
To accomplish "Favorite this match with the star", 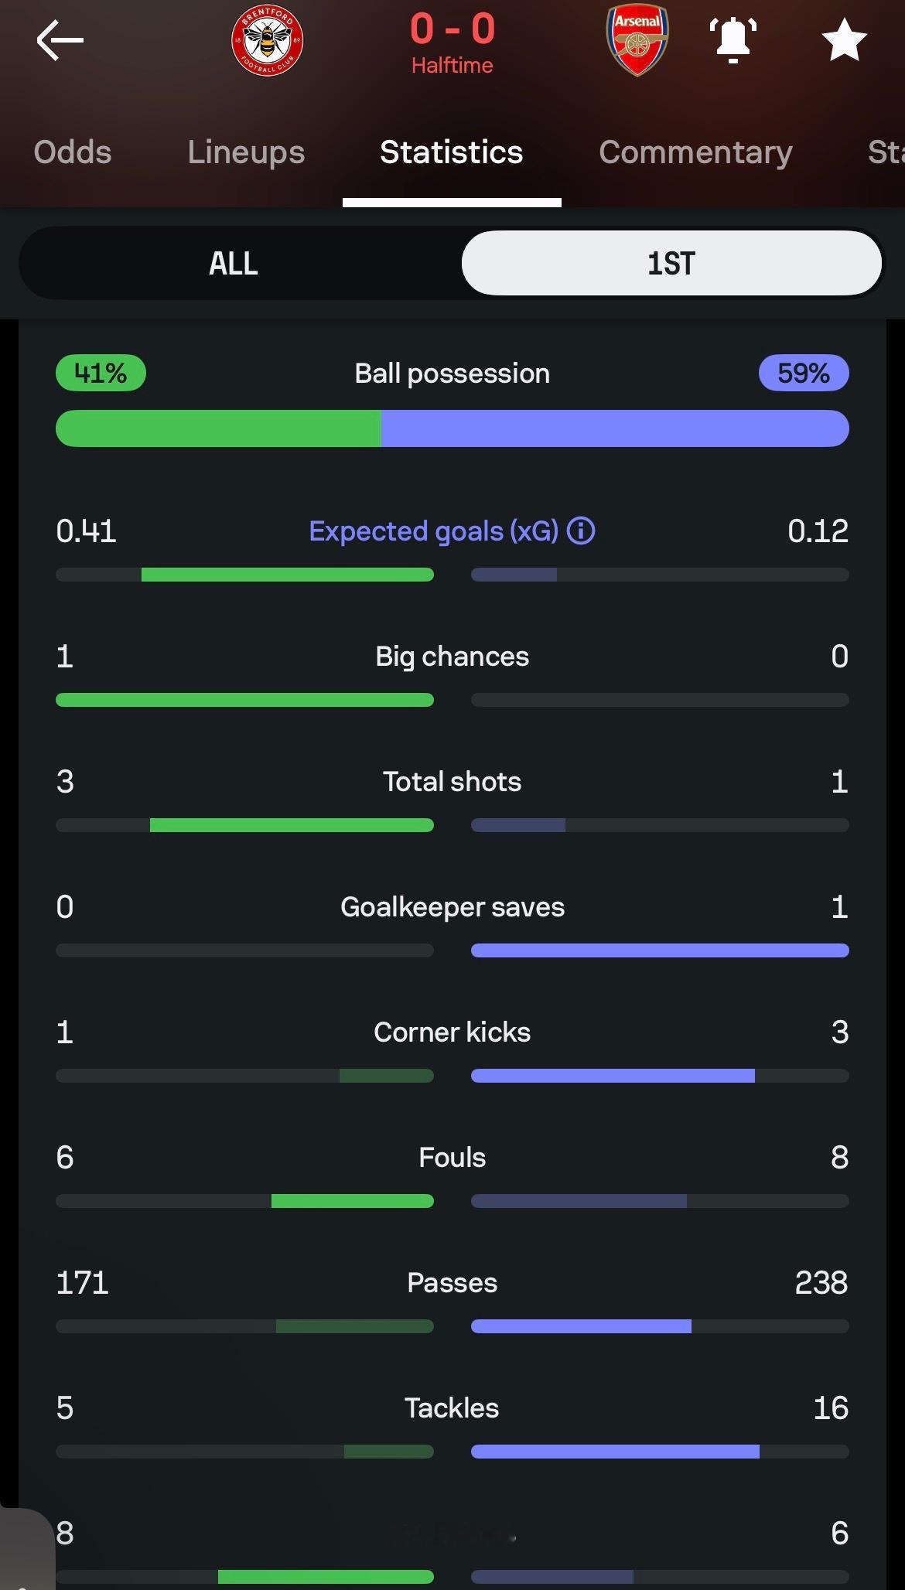I will tap(843, 40).
